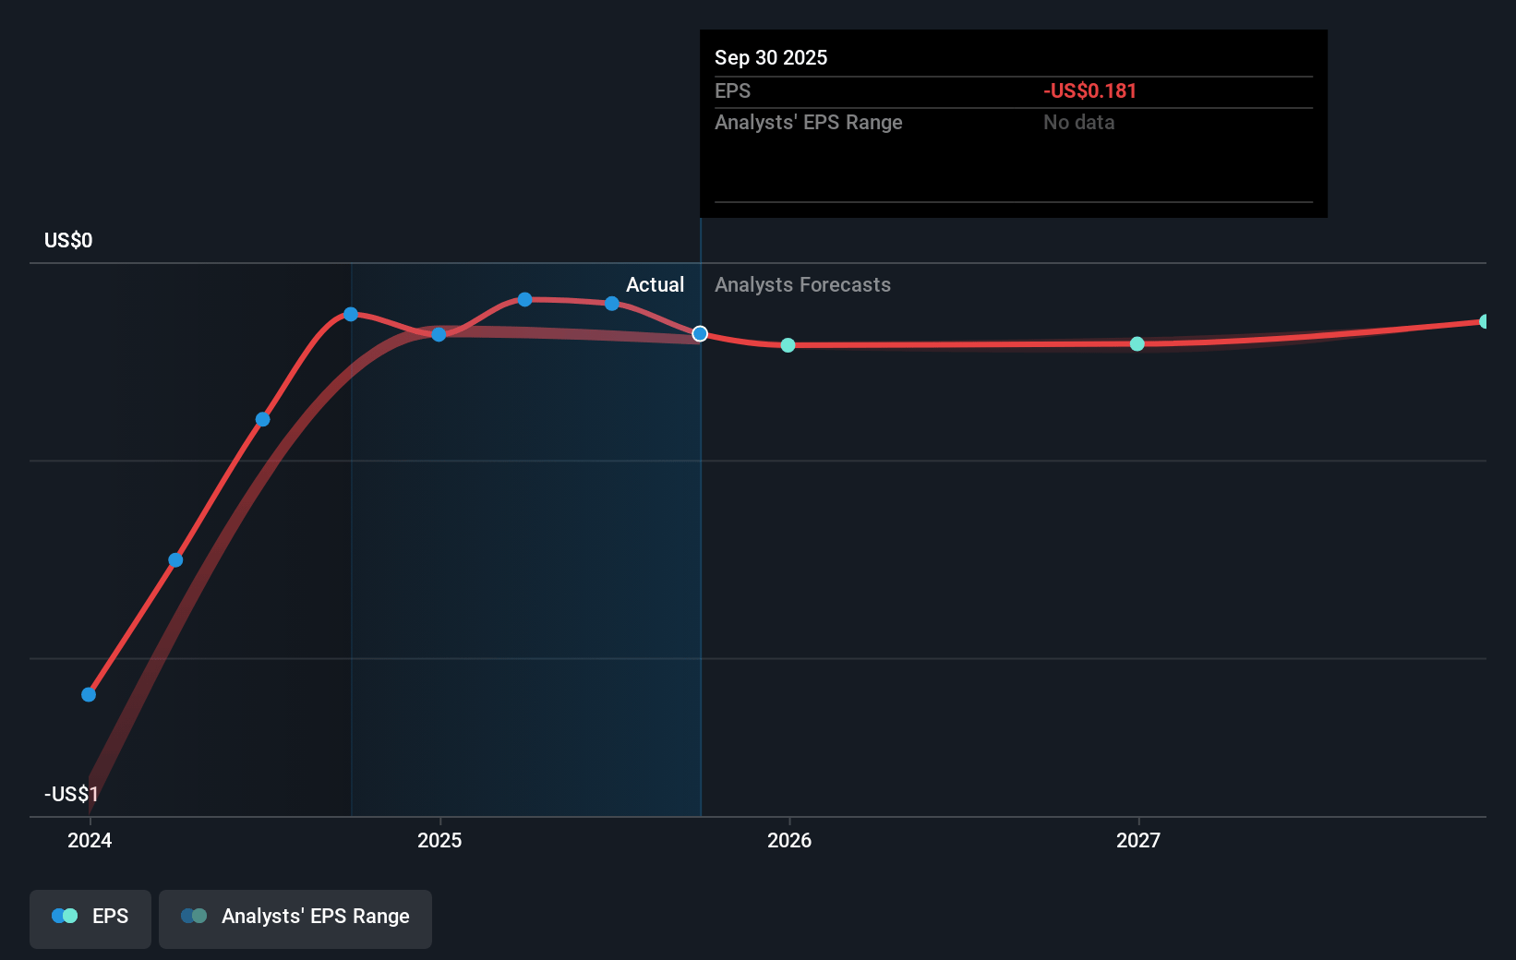Click the highlighted Sep 30 2025 EPS data point
1516x960 pixels.
(700, 334)
